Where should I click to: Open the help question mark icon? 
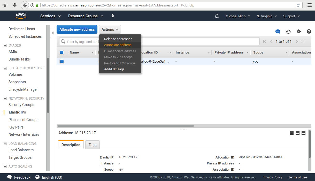tap(309, 32)
